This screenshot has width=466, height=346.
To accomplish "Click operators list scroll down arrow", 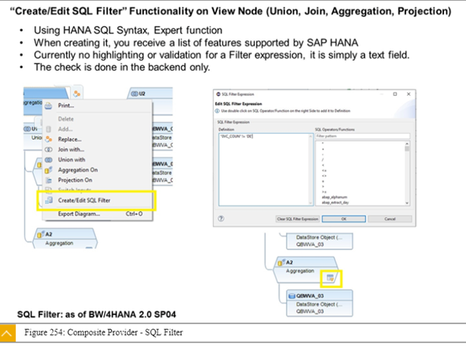I will 407,203.
